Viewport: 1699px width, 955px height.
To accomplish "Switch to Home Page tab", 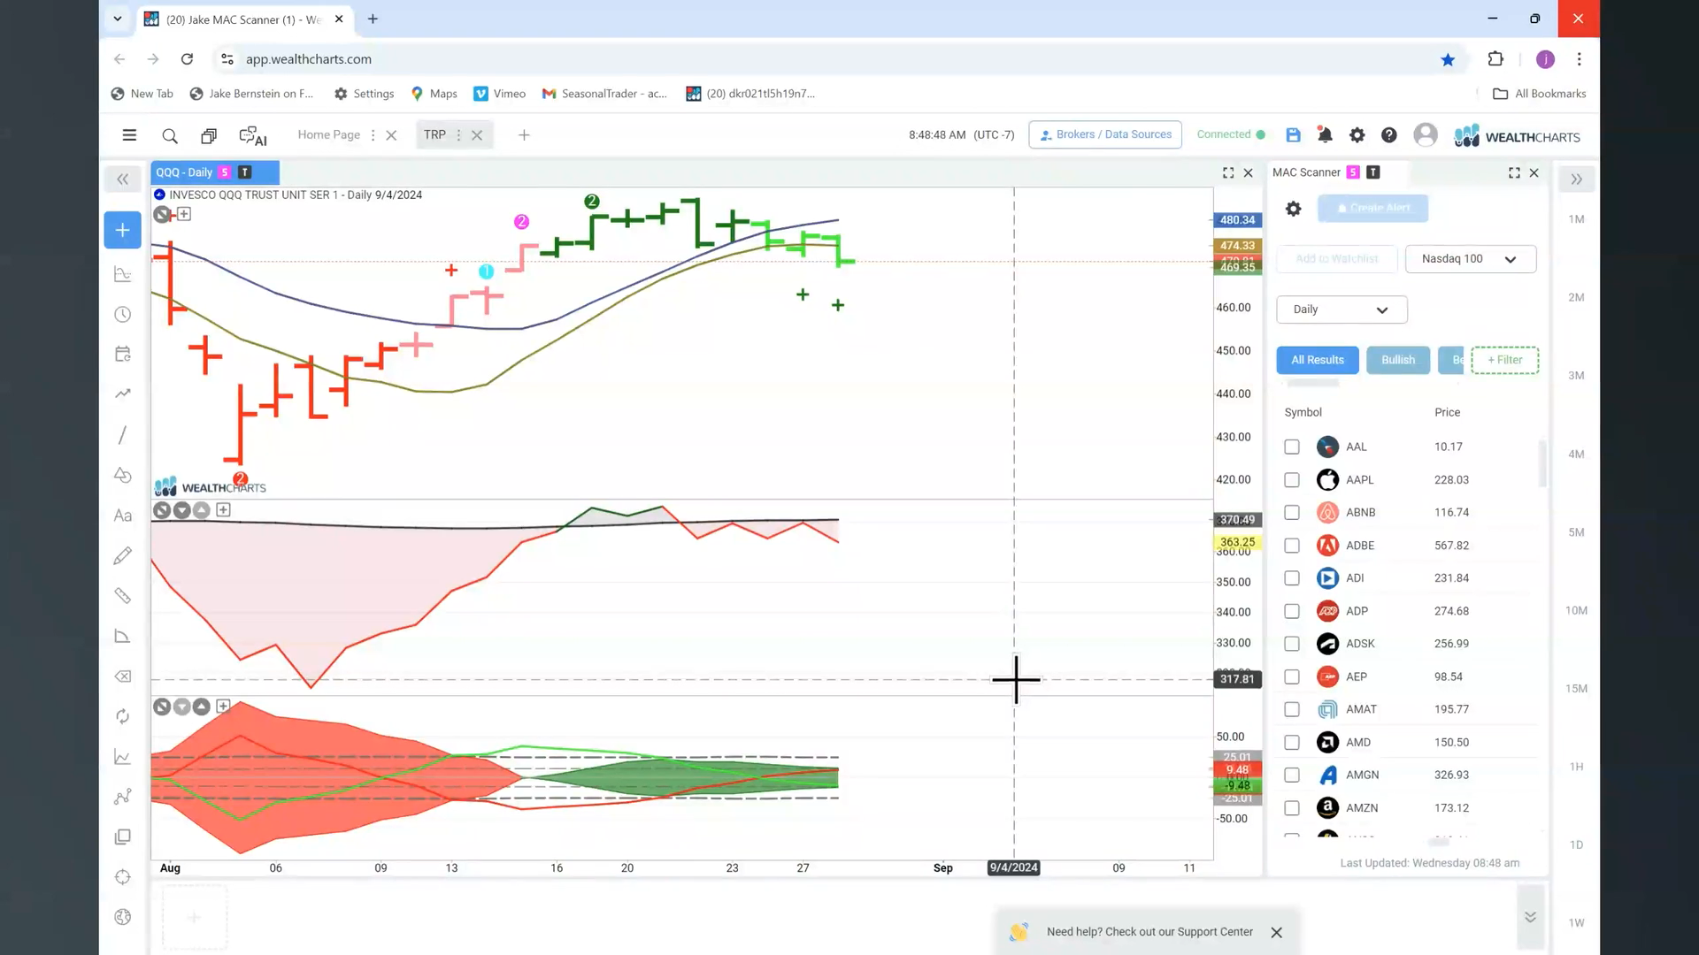I will tap(328, 134).
